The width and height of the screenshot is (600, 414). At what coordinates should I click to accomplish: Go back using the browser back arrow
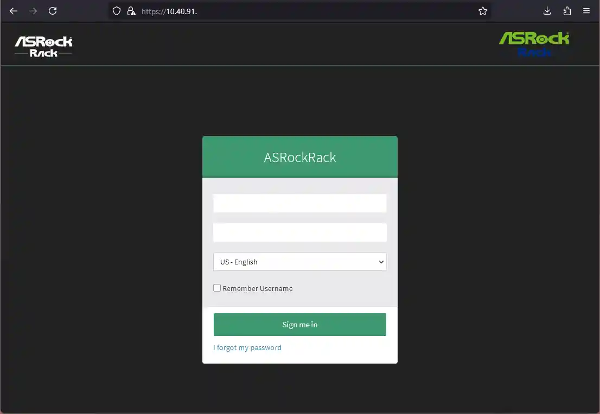tap(14, 11)
